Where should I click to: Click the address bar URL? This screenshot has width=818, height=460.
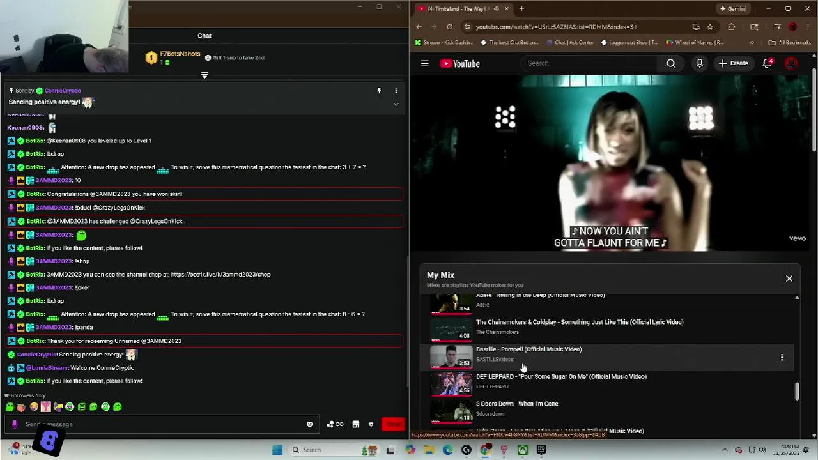pos(556,27)
